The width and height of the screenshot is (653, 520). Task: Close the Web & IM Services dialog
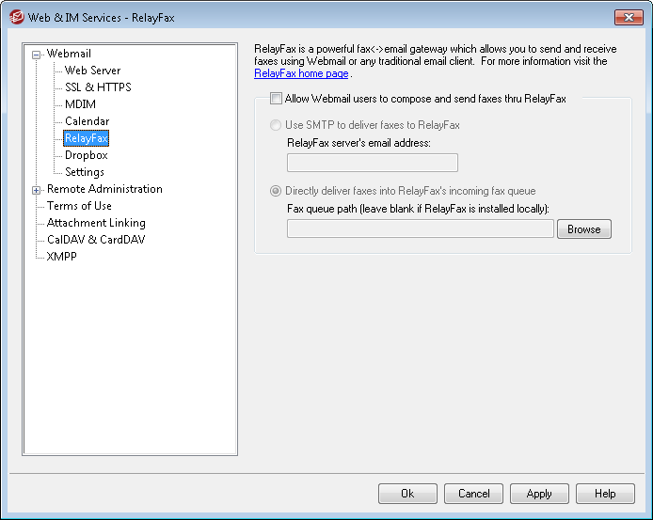(628, 17)
